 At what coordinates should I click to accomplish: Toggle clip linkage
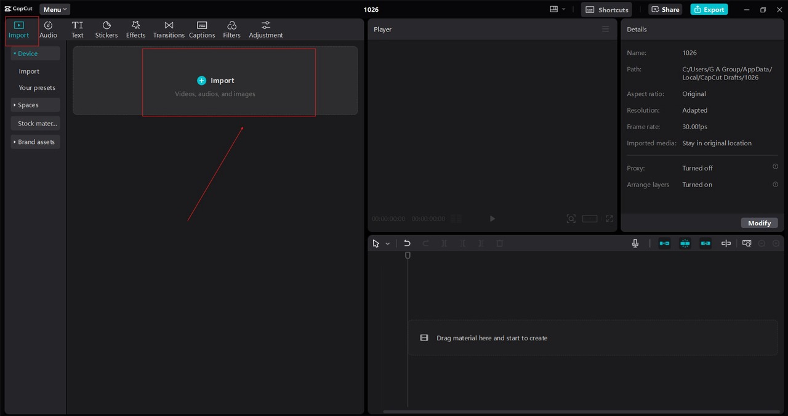[706, 244]
